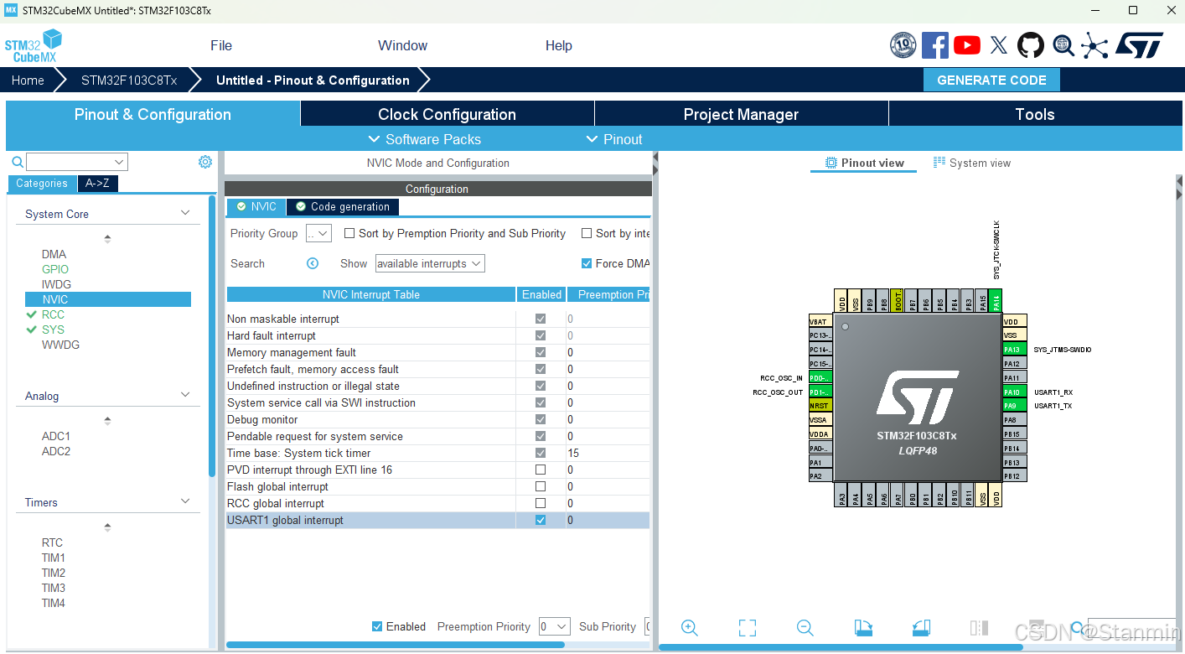Open the Show available interrupts dropdown
Image resolution: width=1185 pixels, height=654 pixels.
pos(430,263)
